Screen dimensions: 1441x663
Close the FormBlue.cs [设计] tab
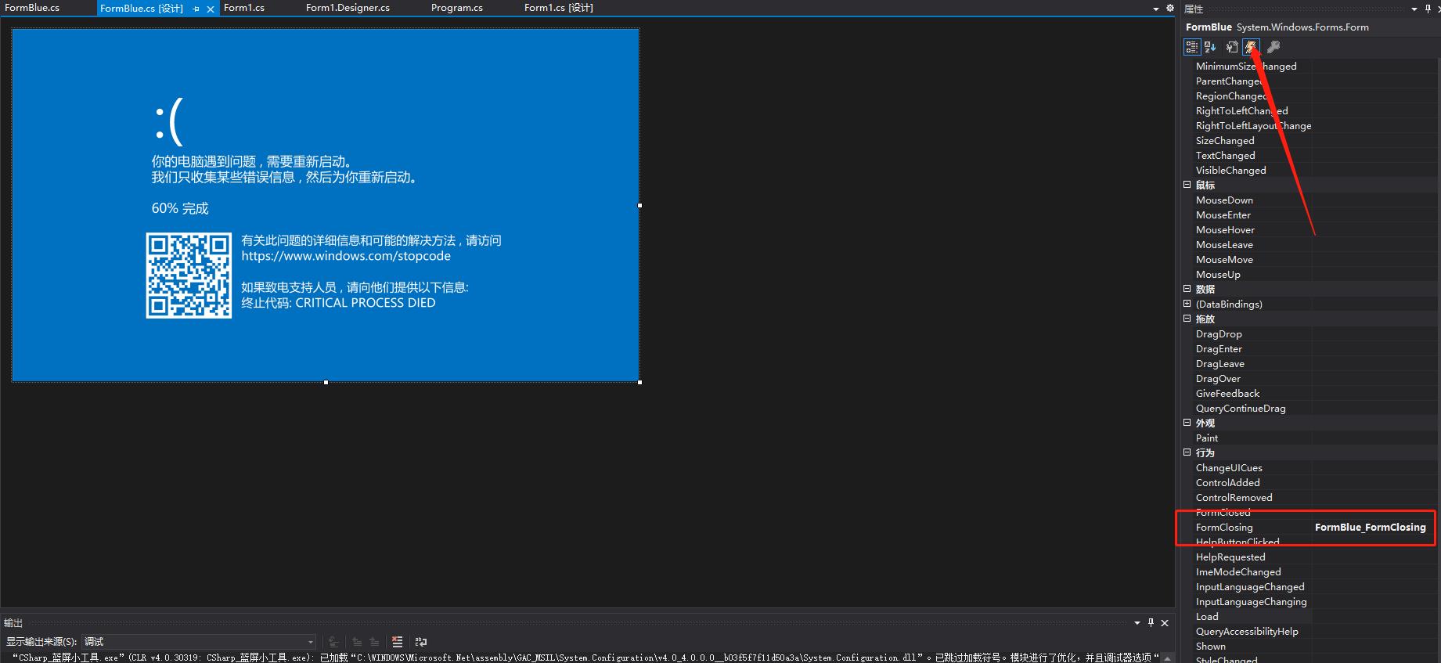pyautogui.click(x=211, y=9)
